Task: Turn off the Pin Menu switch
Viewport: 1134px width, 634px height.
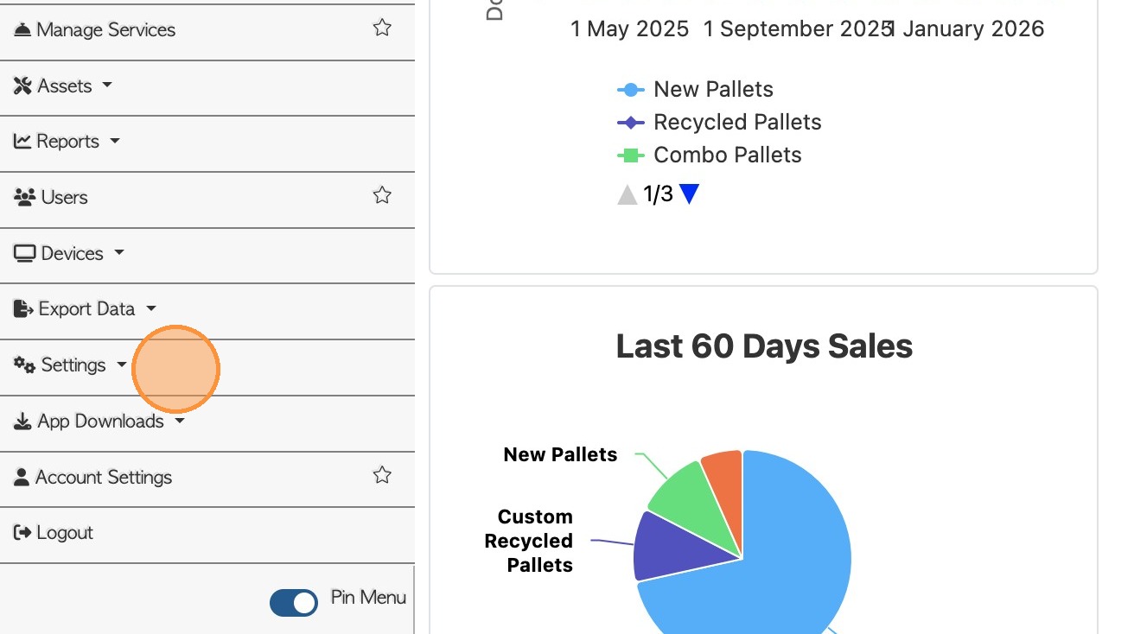Action: (294, 602)
